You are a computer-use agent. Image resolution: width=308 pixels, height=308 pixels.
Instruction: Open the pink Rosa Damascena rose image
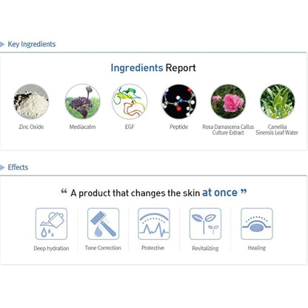point(228,101)
